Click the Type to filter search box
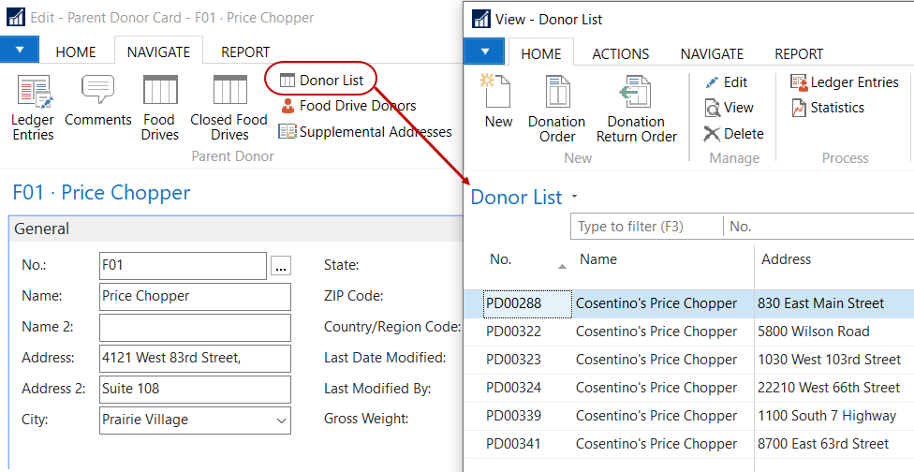 point(646,227)
